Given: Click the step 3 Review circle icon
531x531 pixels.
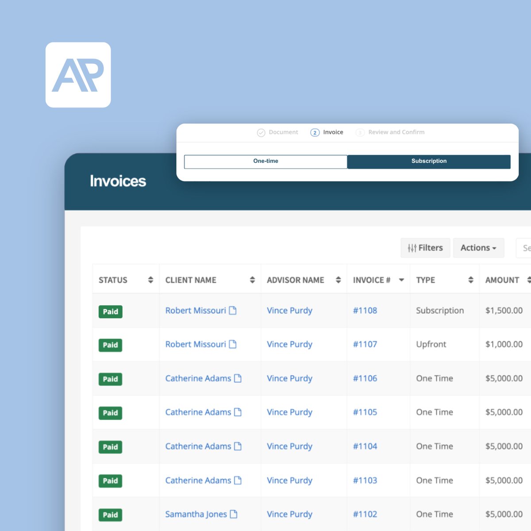Looking at the screenshot, I should click(x=360, y=132).
